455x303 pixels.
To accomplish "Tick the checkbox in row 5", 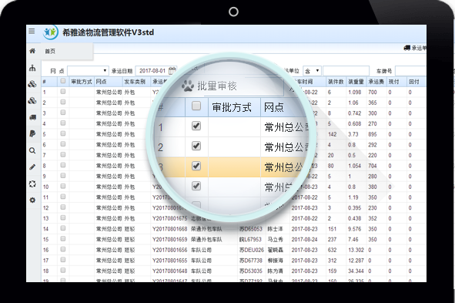I will (x=63, y=133).
